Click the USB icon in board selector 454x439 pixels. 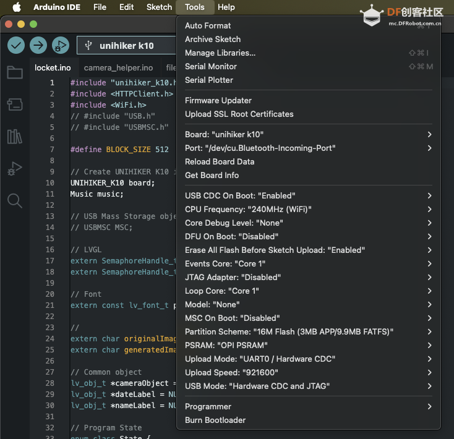[88, 45]
